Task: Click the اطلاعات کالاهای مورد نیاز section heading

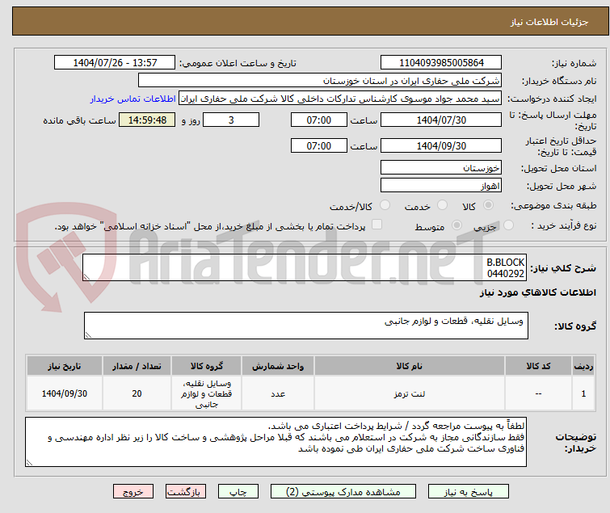Action: point(537,292)
